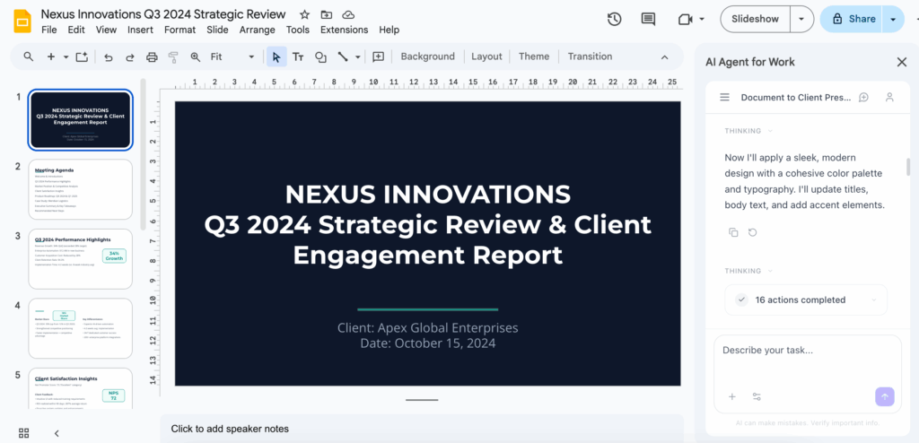The image size is (919, 443).
Task: Insert a text box
Action: pyautogui.click(x=298, y=56)
